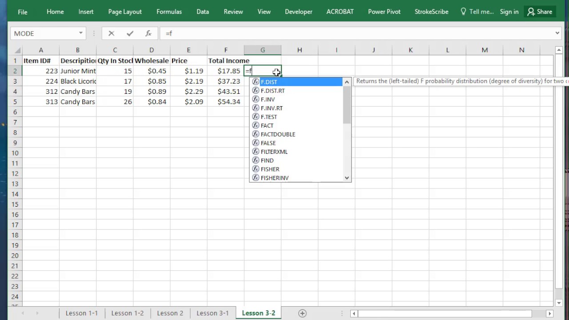Click the Item ID# header cell

coord(41,61)
